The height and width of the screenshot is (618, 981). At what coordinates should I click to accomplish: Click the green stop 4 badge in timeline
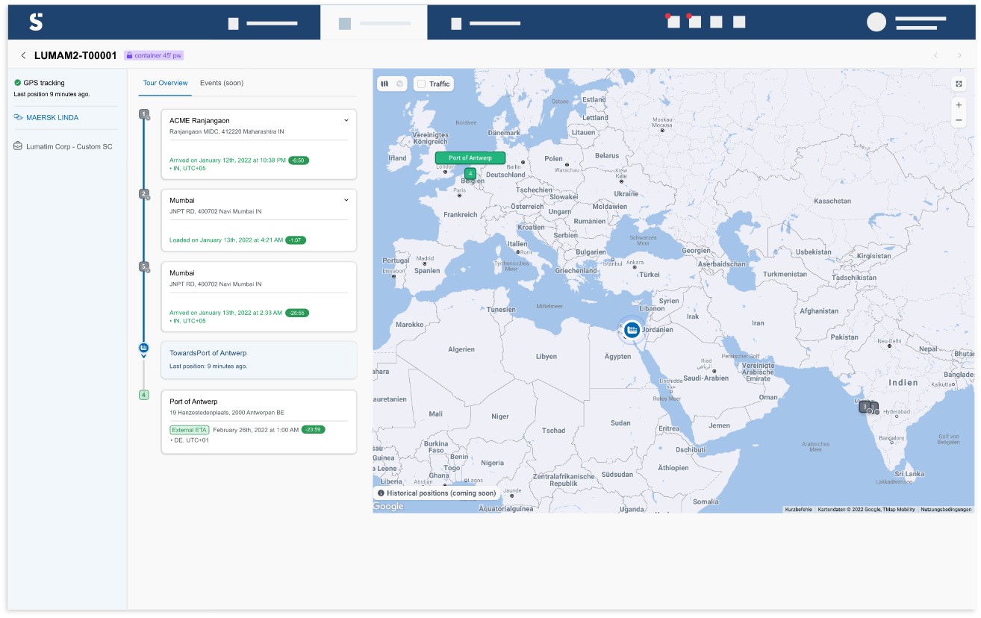pyautogui.click(x=143, y=395)
